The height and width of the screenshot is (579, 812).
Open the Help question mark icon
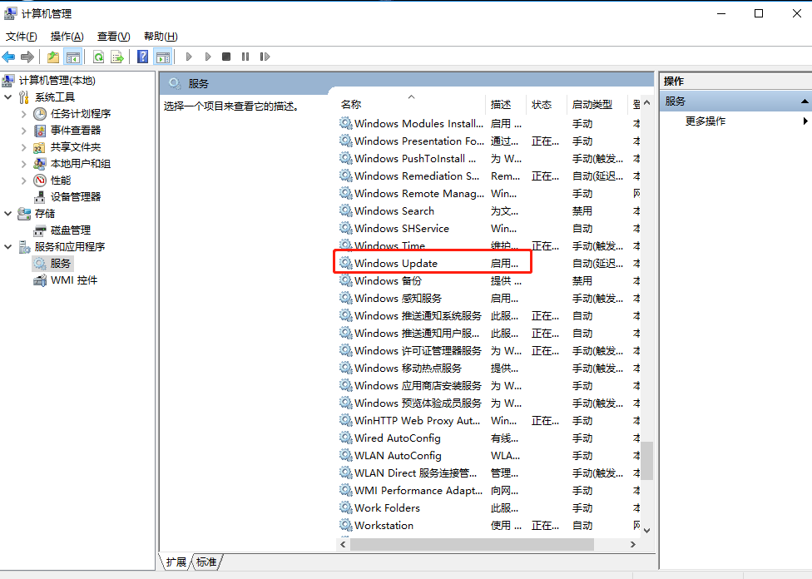(143, 57)
